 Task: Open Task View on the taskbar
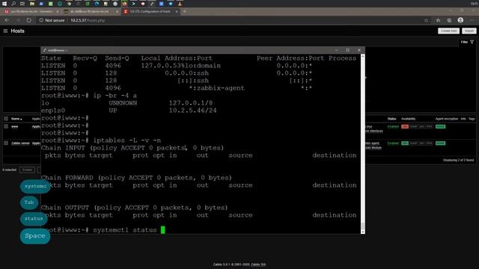(x=22, y=4)
